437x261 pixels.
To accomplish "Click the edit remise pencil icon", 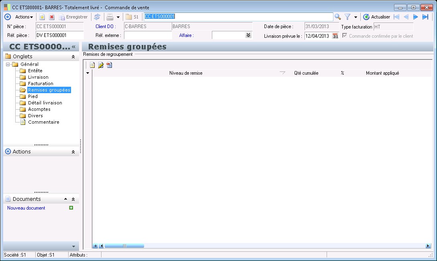I will (101, 65).
